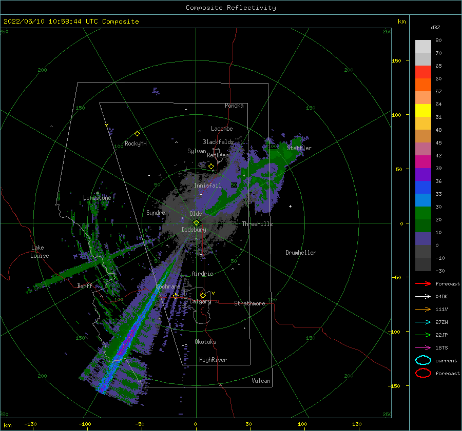Click the Innisfail city label

(207, 186)
